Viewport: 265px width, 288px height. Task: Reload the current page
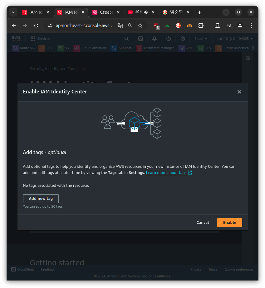coord(36,26)
